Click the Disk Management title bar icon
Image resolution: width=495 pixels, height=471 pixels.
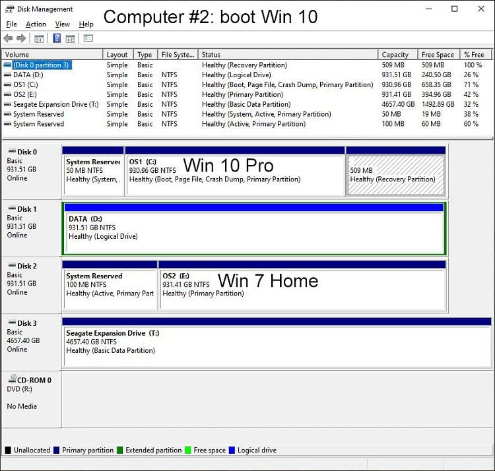[x=9, y=9]
